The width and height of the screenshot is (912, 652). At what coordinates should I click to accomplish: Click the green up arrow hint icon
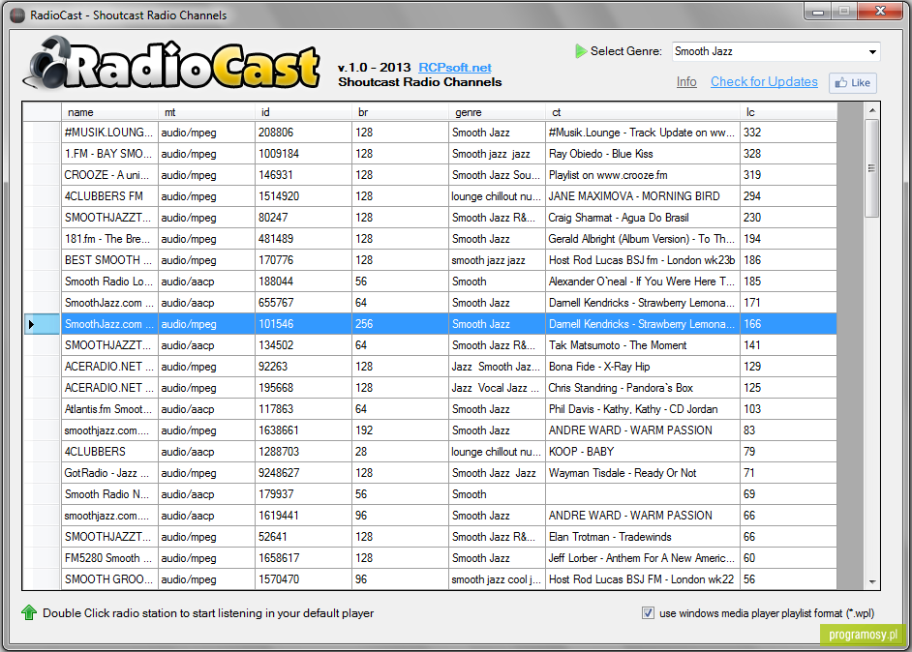click(x=28, y=612)
